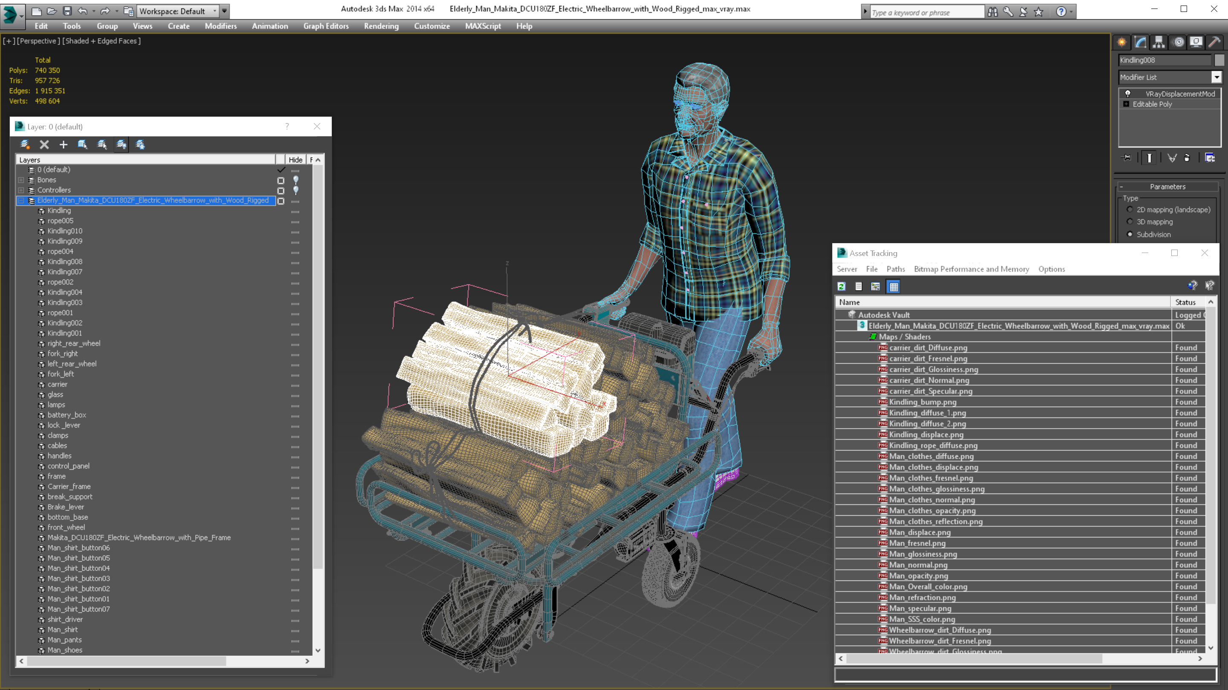
Task: Click Delete layer X icon in Layer dialog
Action: pyautogui.click(x=44, y=145)
